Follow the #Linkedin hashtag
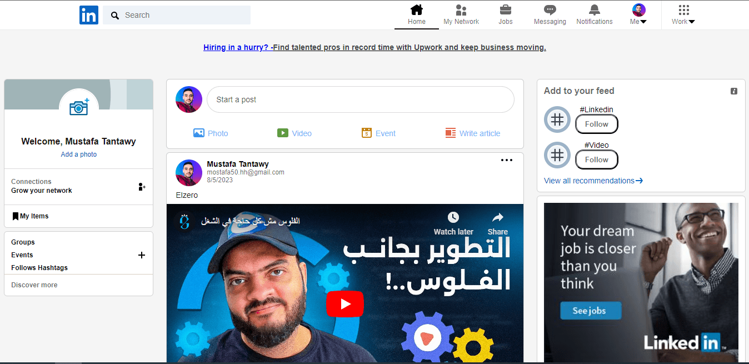Viewport: 749px width, 364px height. (597, 124)
